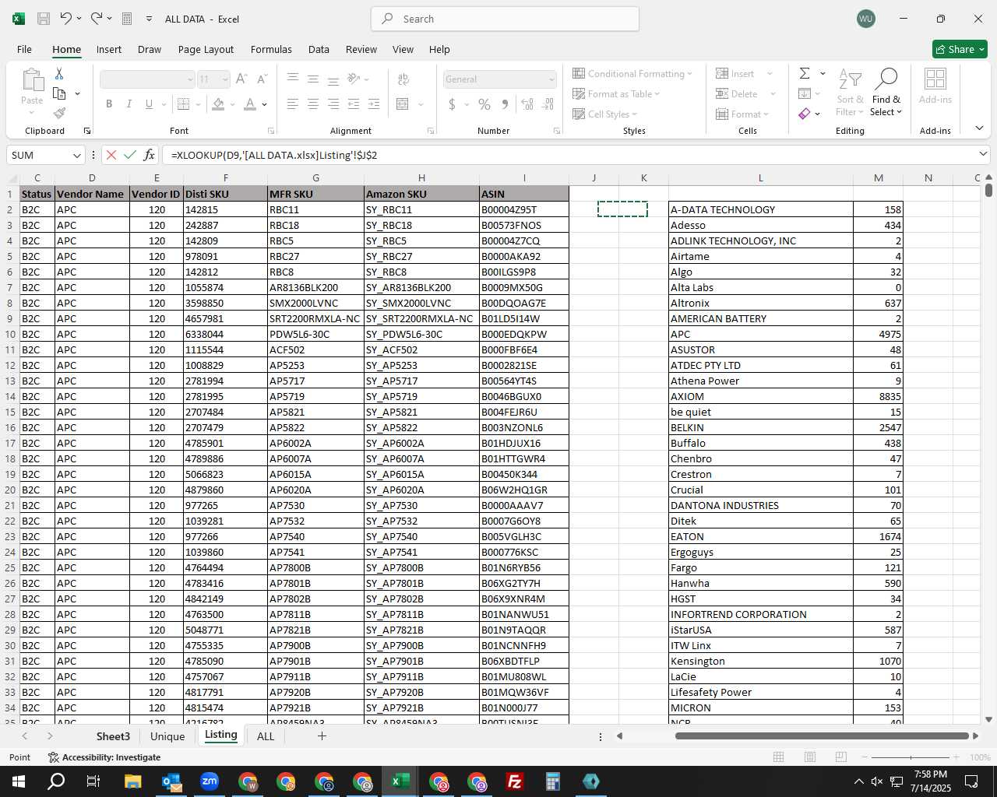Screen dimensions: 997x797
Task: Switch to Unique worksheet tab
Action: 167,736
